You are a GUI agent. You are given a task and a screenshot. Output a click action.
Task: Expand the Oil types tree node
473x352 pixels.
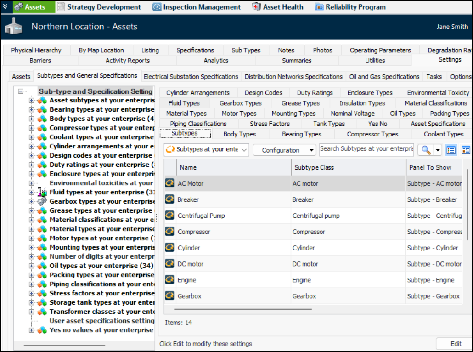32,266
